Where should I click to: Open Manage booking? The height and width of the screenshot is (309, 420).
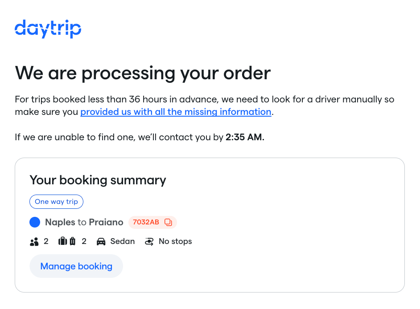[x=76, y=266]
